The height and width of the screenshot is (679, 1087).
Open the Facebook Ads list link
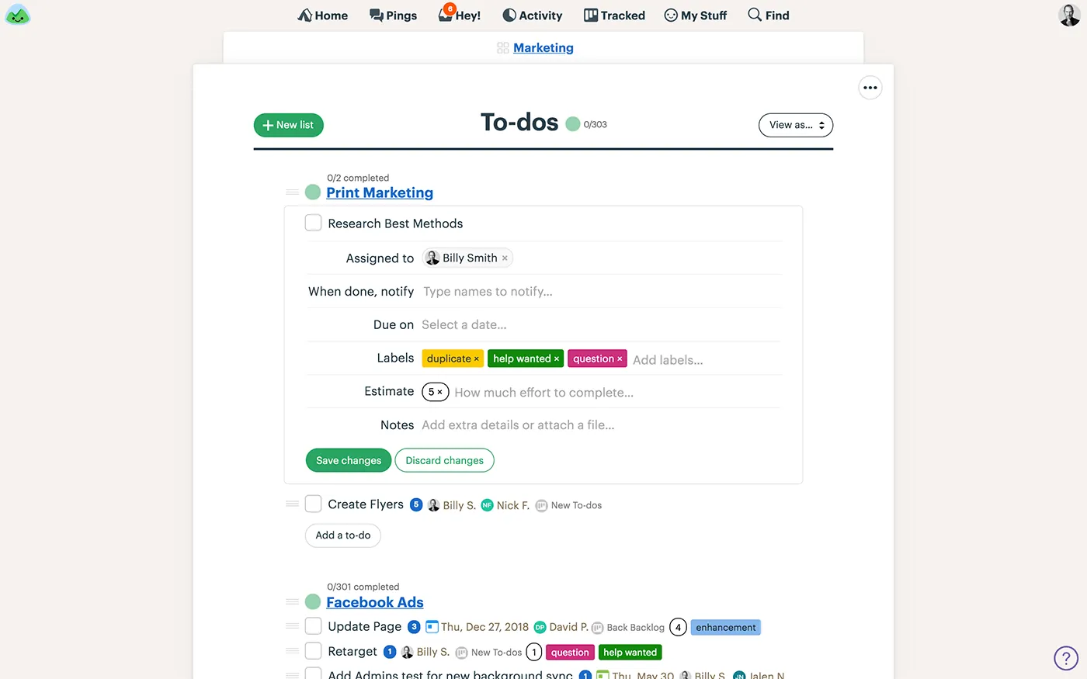(375, 602)
